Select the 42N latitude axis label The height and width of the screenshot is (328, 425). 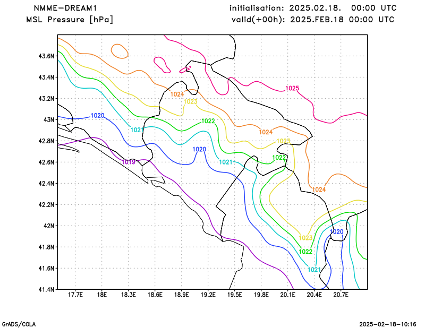(49, 226)
